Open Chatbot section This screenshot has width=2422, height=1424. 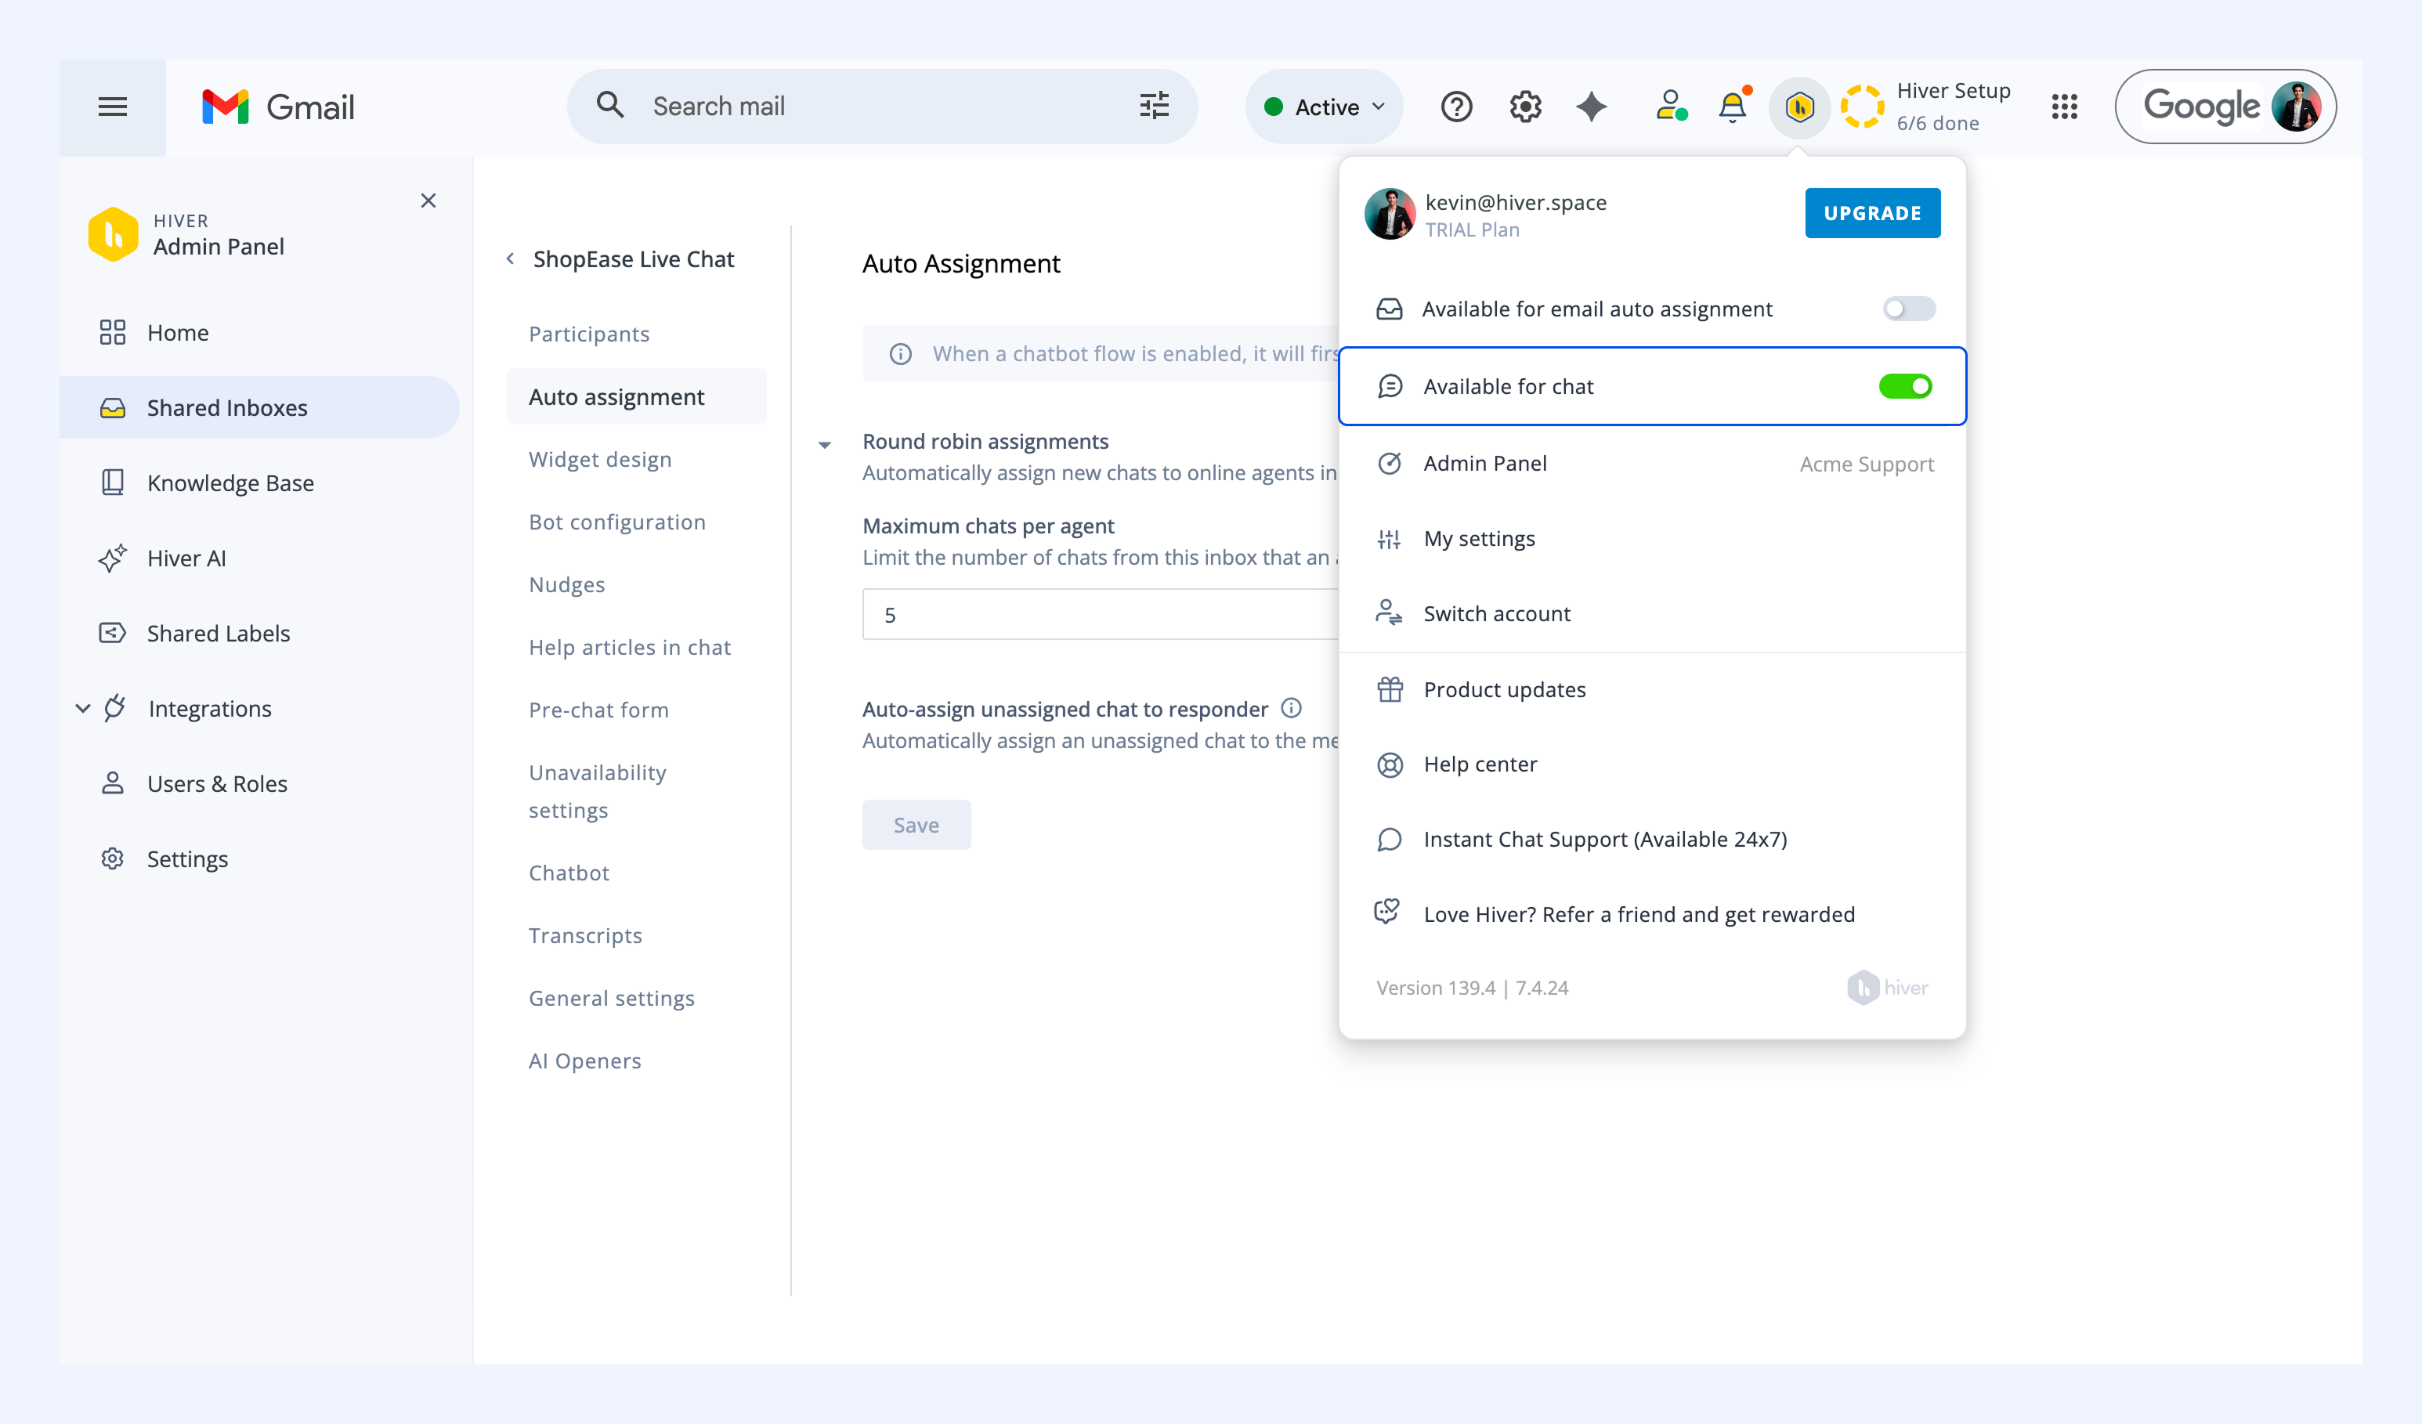pos(568,873)
